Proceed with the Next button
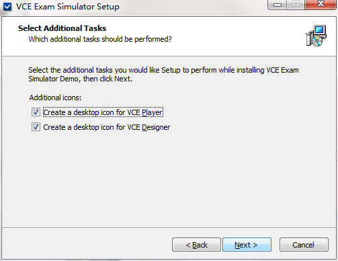 247,245
